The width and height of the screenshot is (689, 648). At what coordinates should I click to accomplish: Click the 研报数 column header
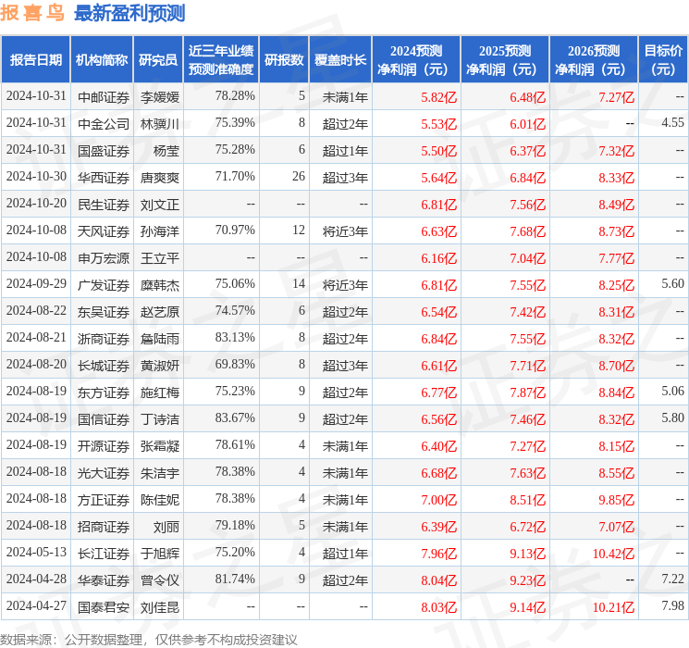284,60
